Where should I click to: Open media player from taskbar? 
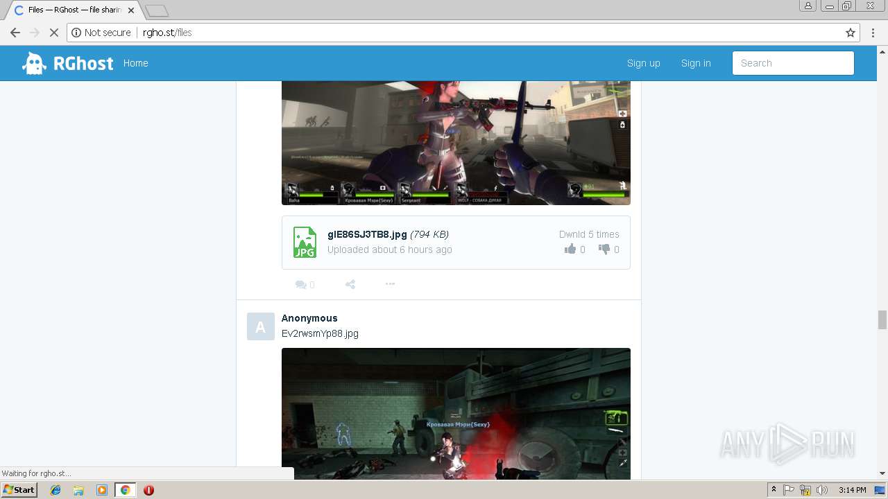102,490
